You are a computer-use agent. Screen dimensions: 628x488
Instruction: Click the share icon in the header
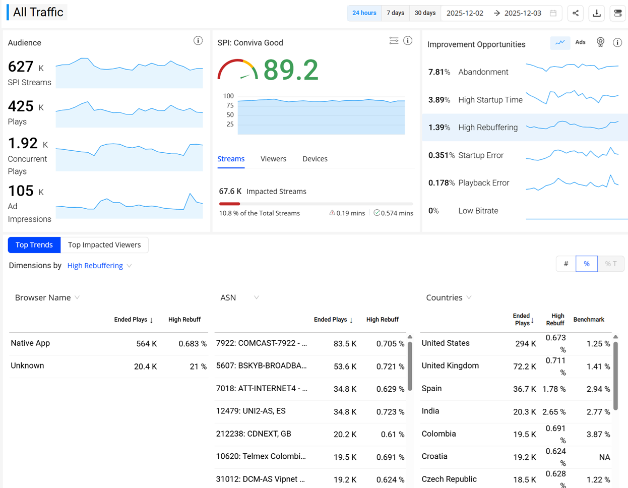click(575, 13)
